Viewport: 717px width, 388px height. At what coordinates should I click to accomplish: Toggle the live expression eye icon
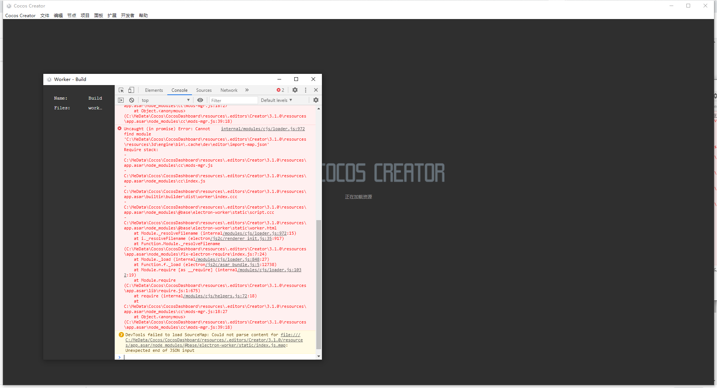(x=200, y=100)
